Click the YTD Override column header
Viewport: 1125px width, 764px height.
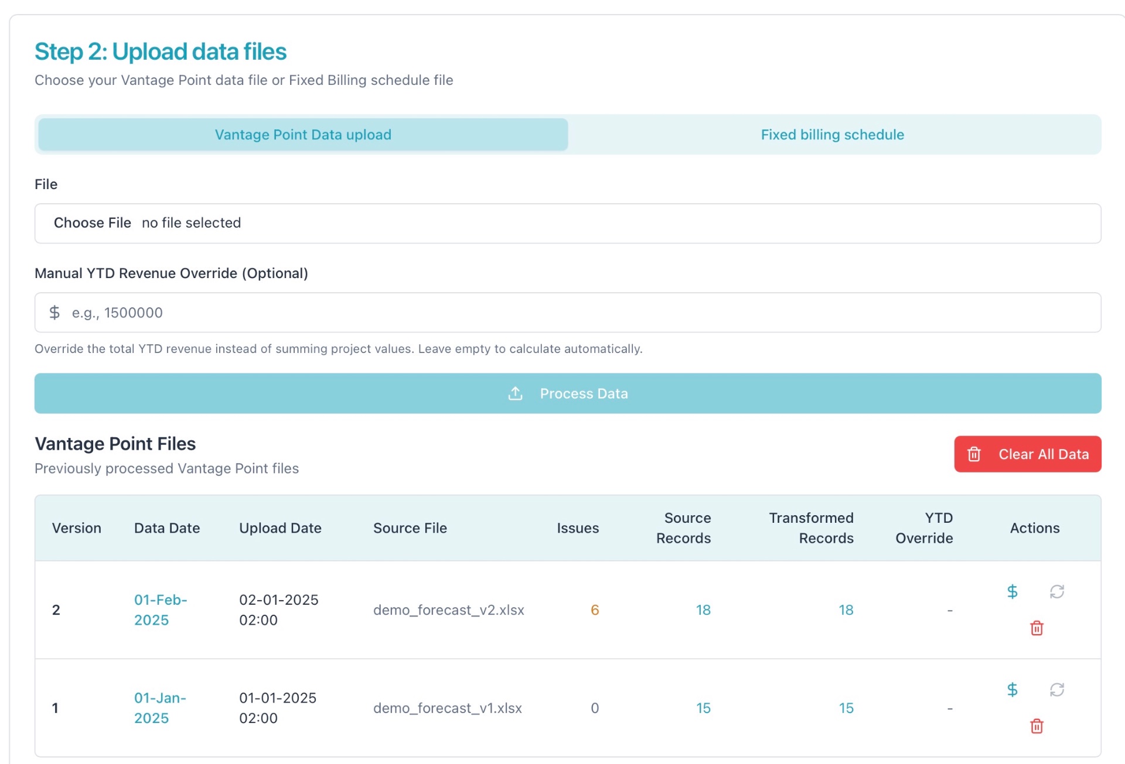click(925, 528)
